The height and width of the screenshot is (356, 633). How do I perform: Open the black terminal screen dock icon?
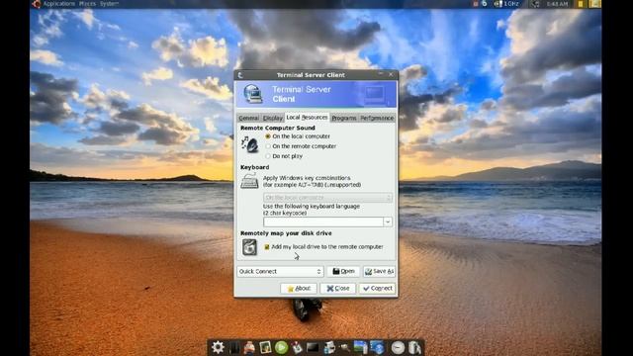coord(313,347)
